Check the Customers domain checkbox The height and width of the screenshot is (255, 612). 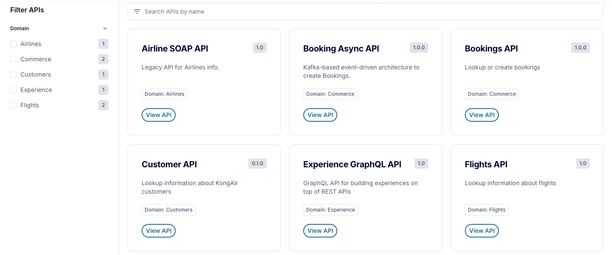(14, 74)
